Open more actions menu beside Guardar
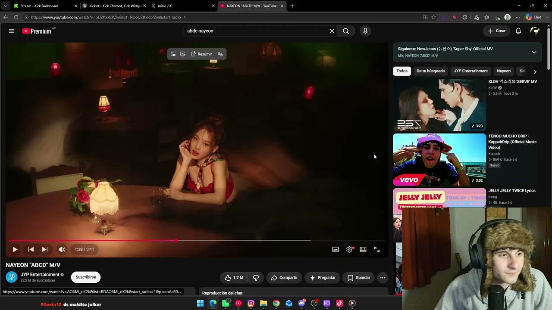Screen dimensions: 552x310 [x=383, y=278]
